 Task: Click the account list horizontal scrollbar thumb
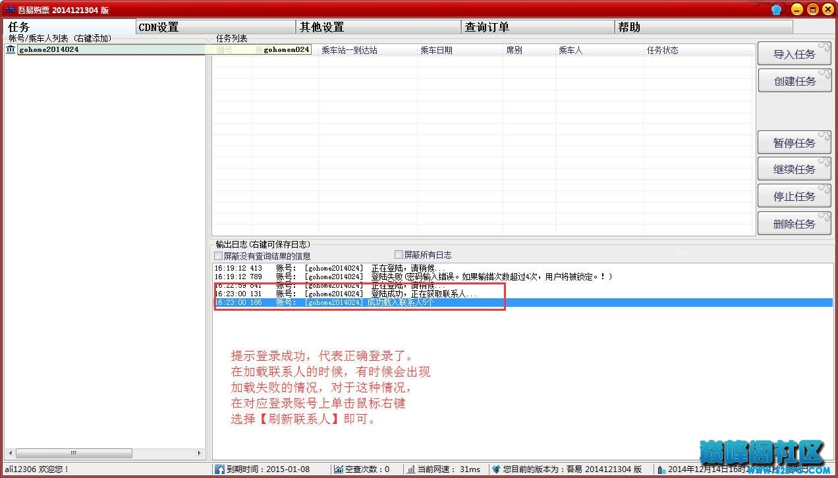point(74,454)
